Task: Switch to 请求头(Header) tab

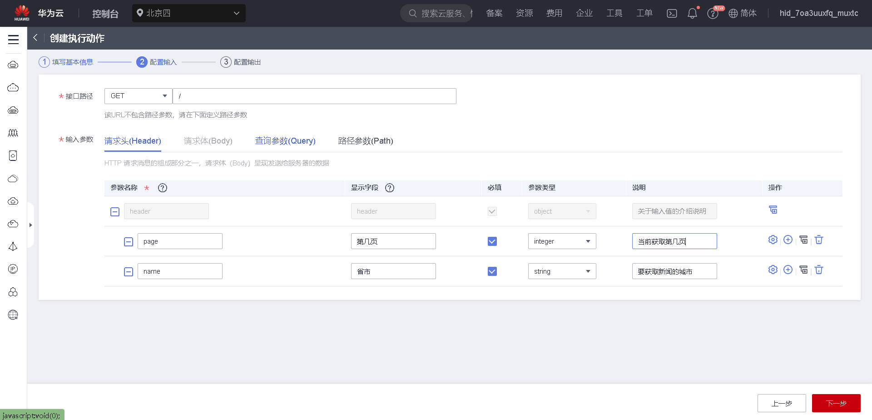Action: tap(133, 141)
